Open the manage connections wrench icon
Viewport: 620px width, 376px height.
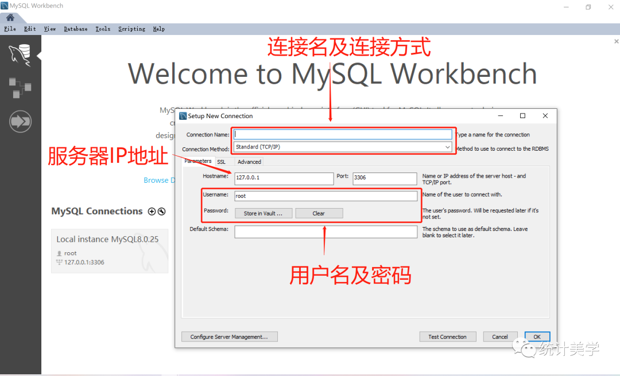161,211
